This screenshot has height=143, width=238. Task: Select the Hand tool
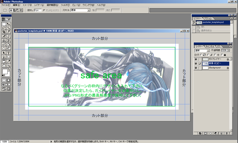tap(4, 65)
